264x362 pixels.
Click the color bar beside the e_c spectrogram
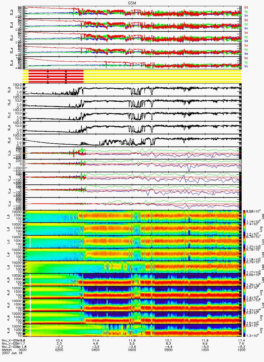tap(244, 305)
